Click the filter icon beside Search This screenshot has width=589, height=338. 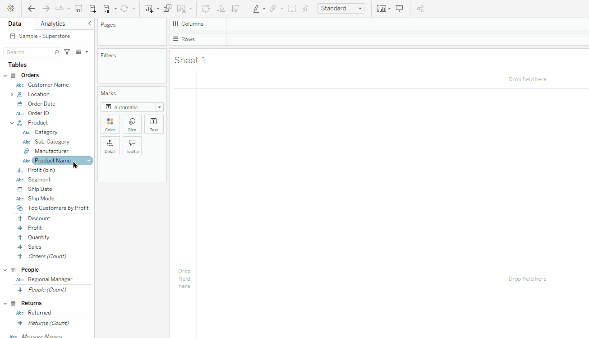click(67, 52)
